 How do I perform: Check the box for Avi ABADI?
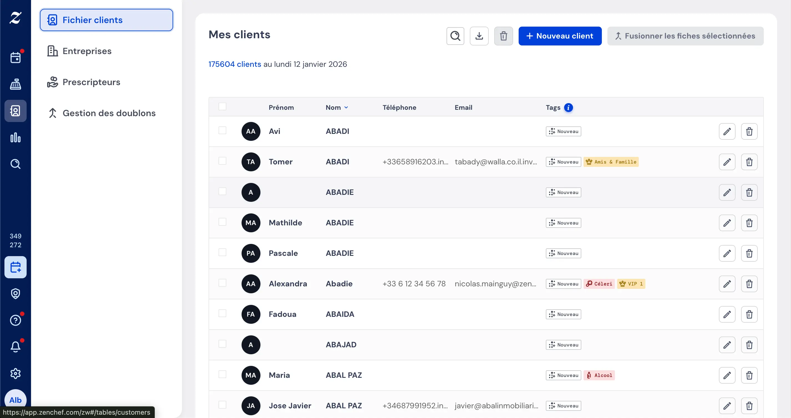[222, 131]
